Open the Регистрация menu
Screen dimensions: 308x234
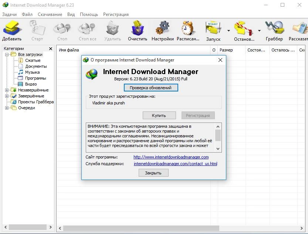(116, 14)
